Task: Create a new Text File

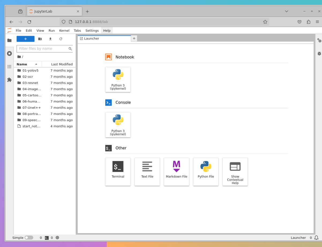Action: point(147,172)
